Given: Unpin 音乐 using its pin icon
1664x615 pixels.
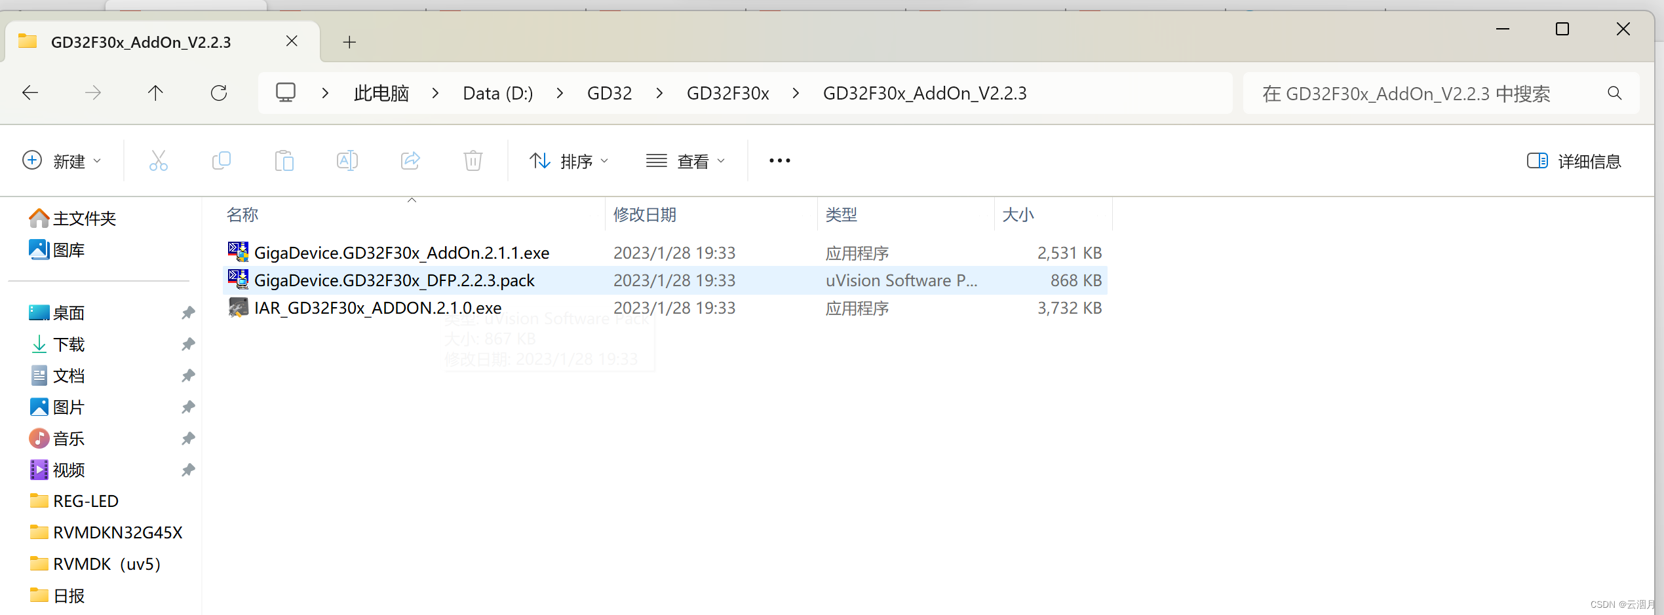Looking at the screenshot, I should pyautogui.click(x=188, y=439).
